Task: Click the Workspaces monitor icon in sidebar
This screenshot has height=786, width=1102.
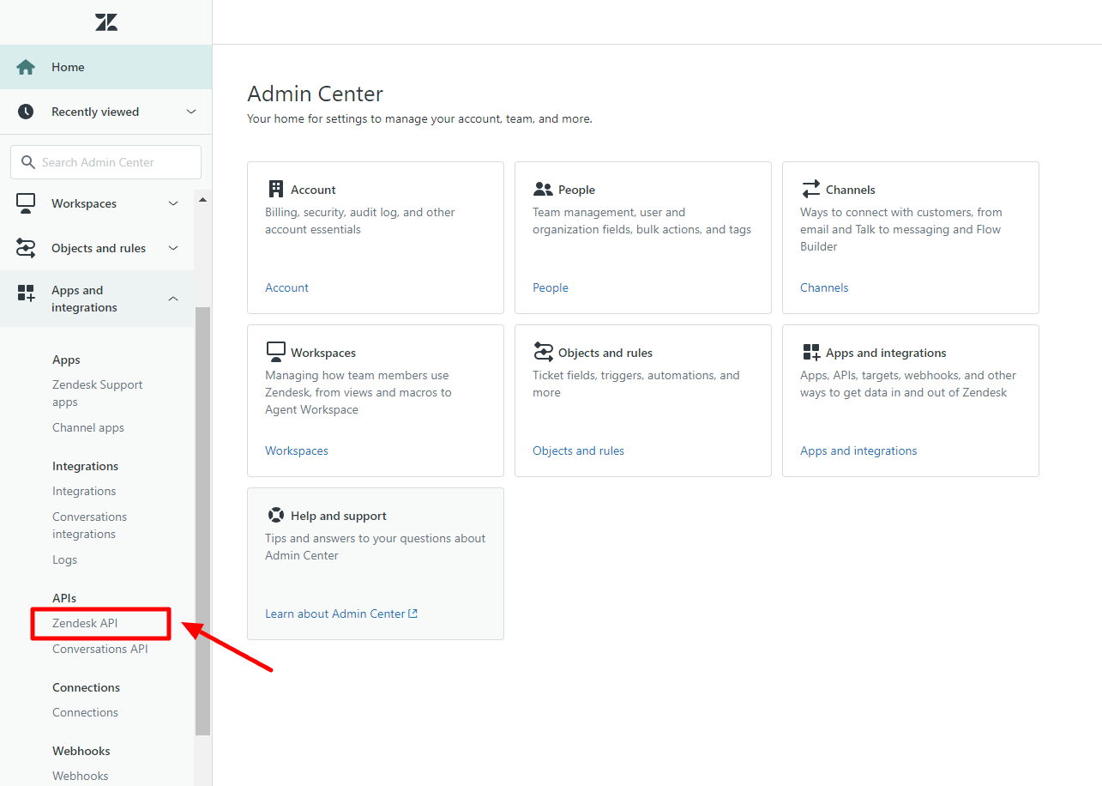Action: point(26,203)
